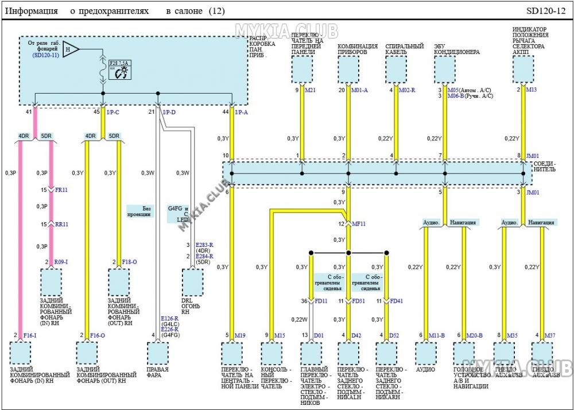Click the M02-R spiral cable connector box
The width and height of the screenshot is (574, 410).
(x=395, y=70)
